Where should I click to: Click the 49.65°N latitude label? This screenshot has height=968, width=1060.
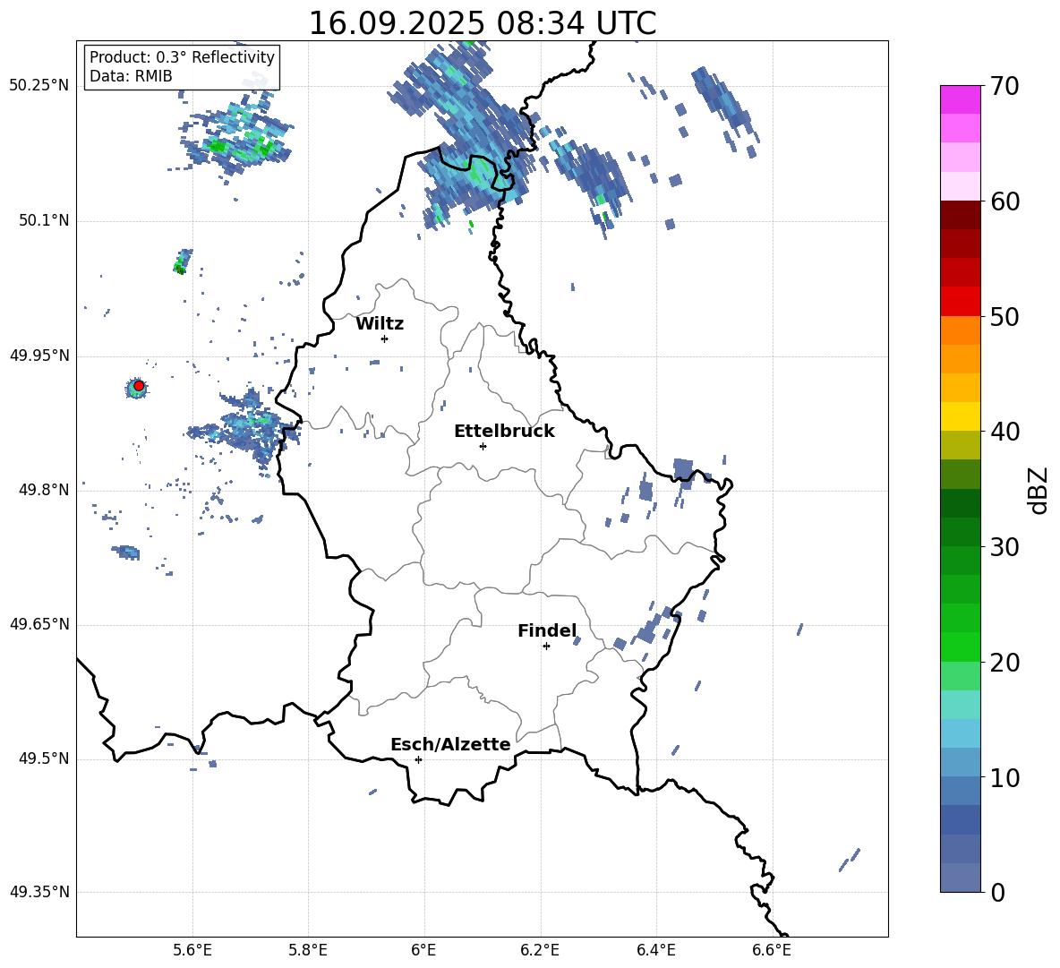tap(39, 623)
